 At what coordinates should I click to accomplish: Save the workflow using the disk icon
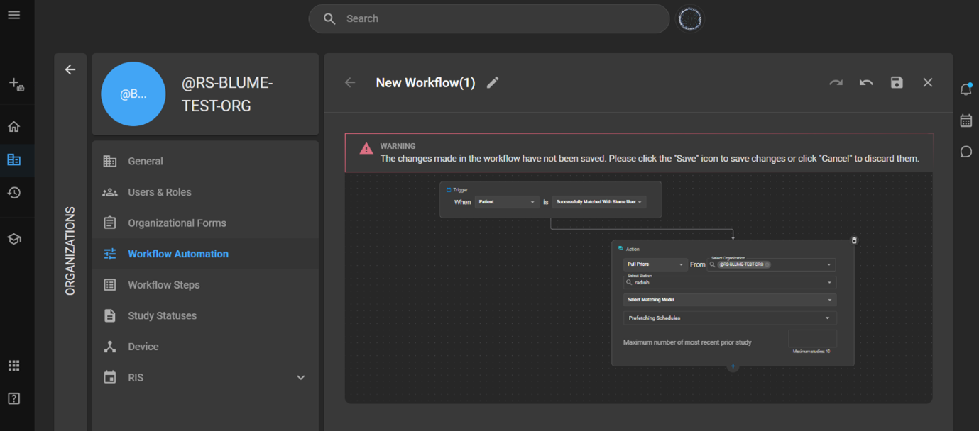[897, 83]
